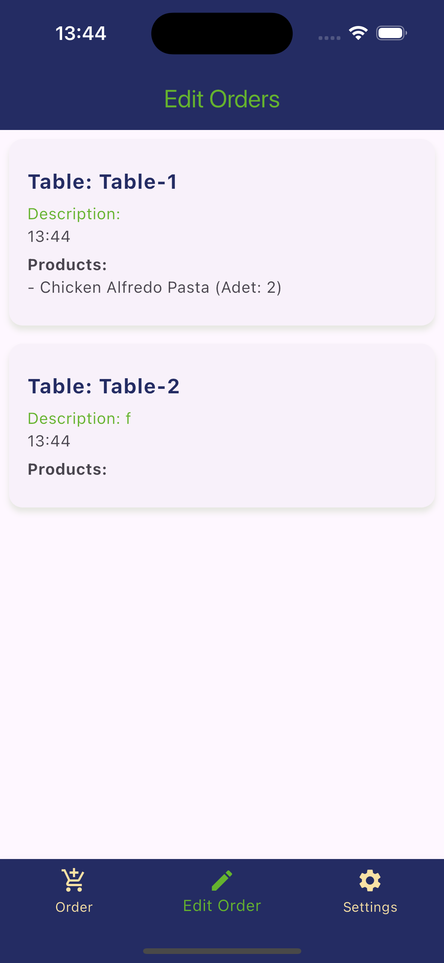Tap the status bar clock
Image resolution: width=444 pixels, height=963 pixels.
click(x=81, y=33)
